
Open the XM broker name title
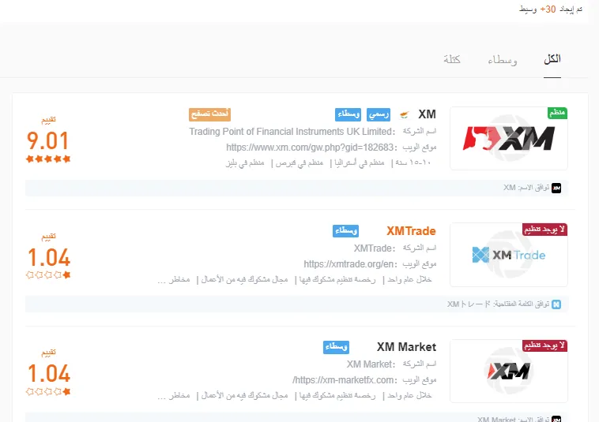tap(427, 114)
